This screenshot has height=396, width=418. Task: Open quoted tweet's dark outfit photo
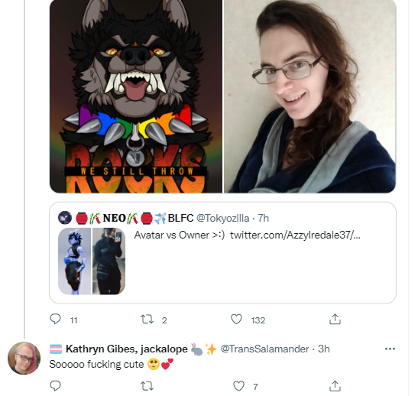(109, 261)
